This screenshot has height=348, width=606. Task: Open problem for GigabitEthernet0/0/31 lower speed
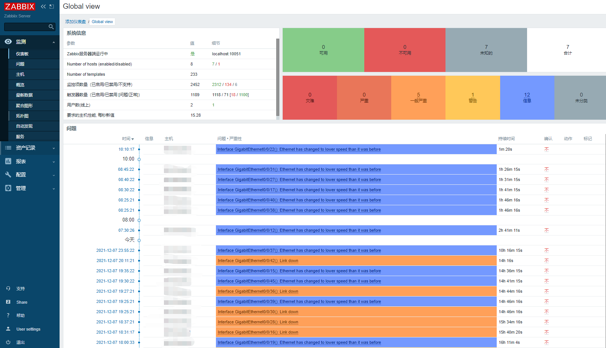tap(299, 169)
